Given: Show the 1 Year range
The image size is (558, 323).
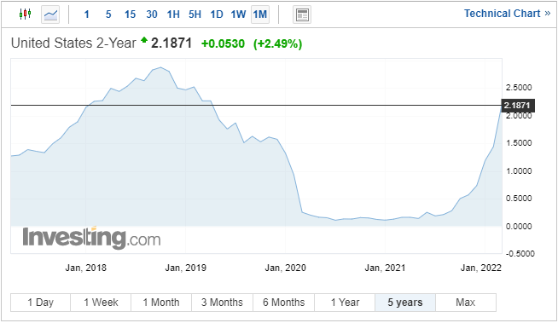Looking at the screenshot, I should pos(345,303).
